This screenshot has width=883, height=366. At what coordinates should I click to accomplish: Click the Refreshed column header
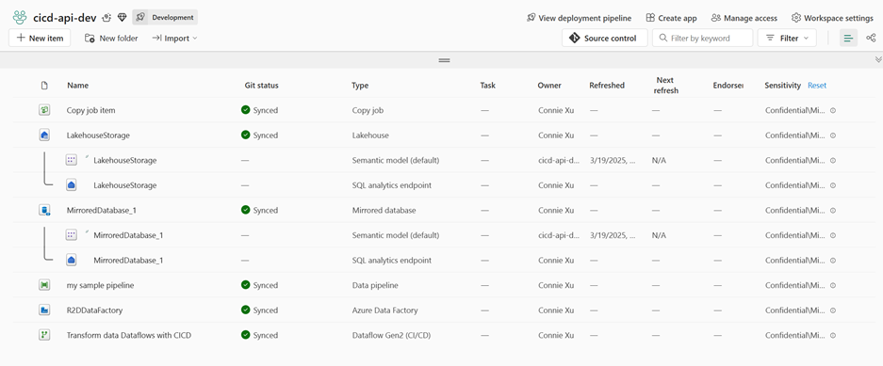[x=607, y=86]
